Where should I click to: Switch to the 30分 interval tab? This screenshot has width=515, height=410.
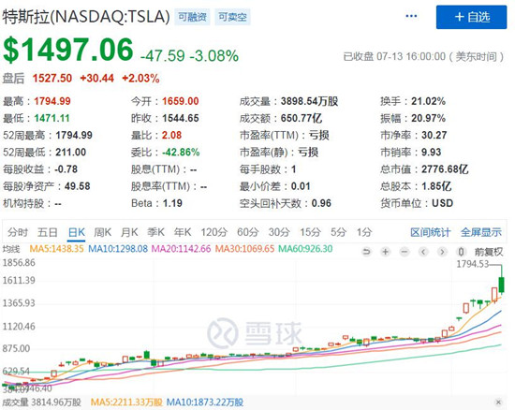[279, 232]
